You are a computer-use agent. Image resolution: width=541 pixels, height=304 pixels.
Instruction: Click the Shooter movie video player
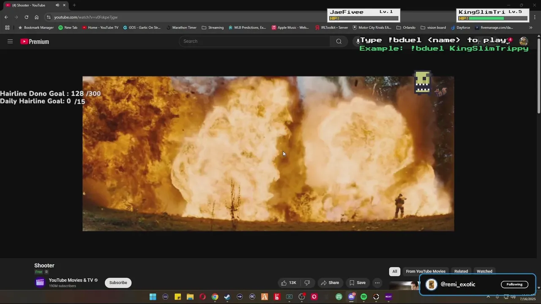coord(268,154)
